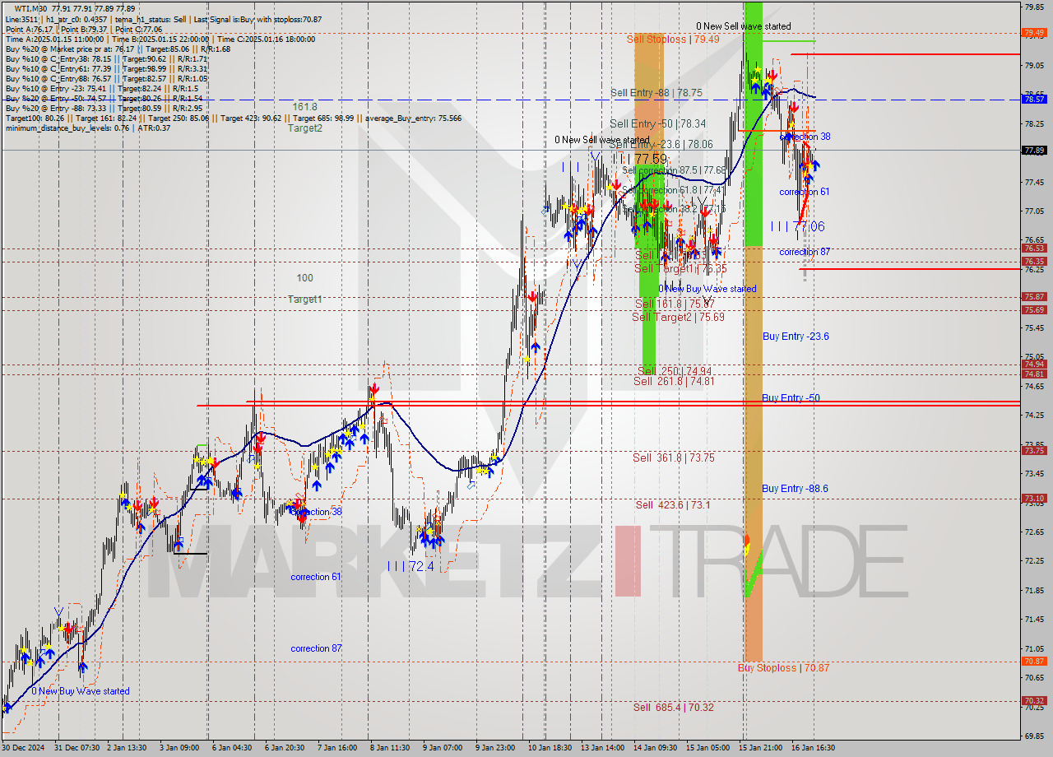Viewport: 1053px width, 757px height.
Task: Click the 'Buy Entry -23.6' label
Action: [795, 336]
